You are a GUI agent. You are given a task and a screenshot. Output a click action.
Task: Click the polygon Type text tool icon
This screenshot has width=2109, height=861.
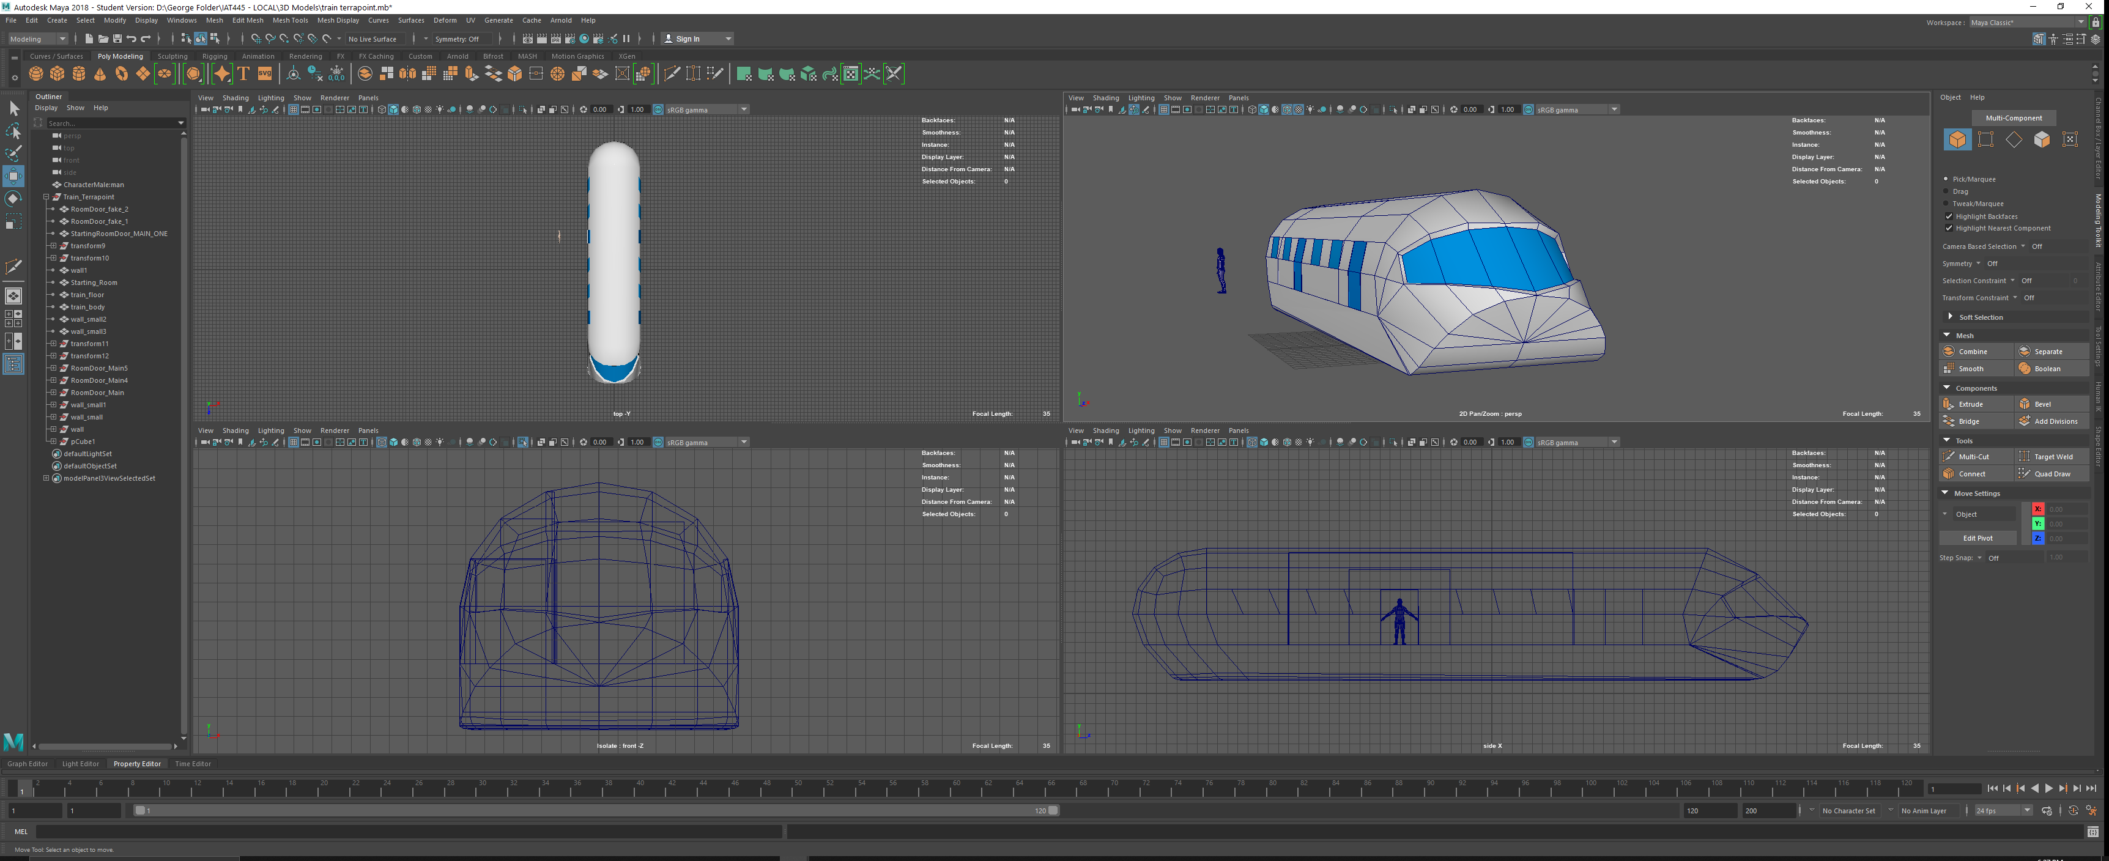243,73
